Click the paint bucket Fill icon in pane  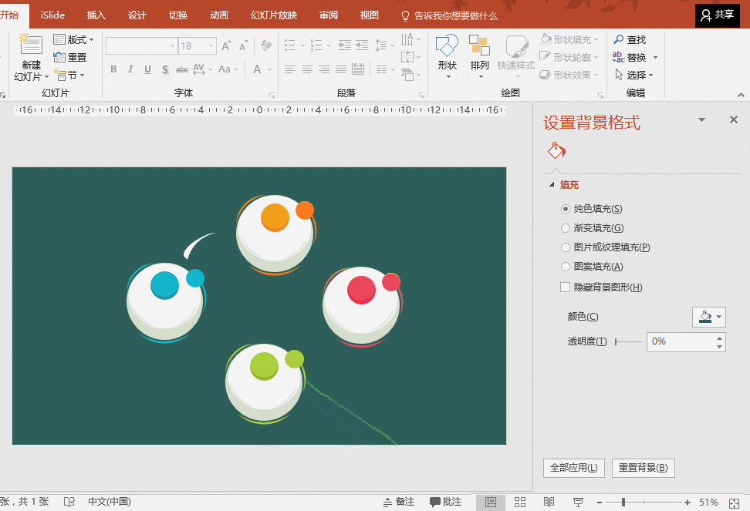(x=556, y=150)
